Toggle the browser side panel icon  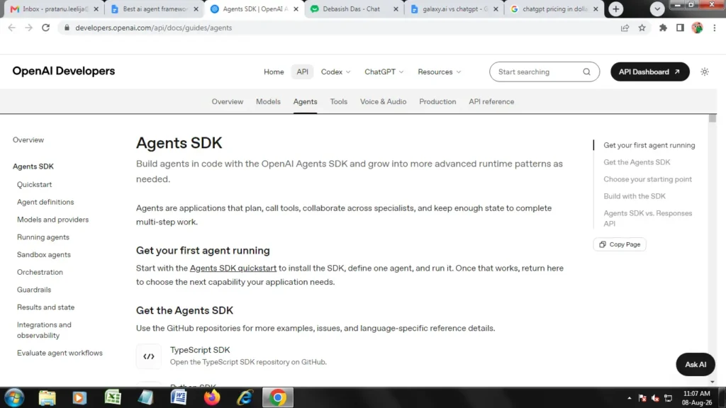[680, 28]
